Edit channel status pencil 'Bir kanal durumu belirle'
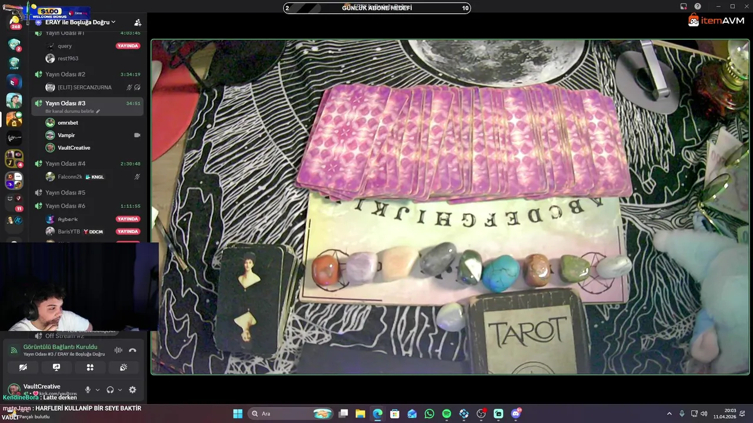This screenshot has height=423, width=753. [x=98, y=112]
